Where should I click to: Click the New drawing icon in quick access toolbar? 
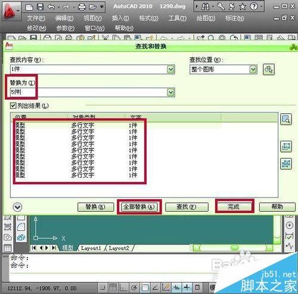[29, 7]
